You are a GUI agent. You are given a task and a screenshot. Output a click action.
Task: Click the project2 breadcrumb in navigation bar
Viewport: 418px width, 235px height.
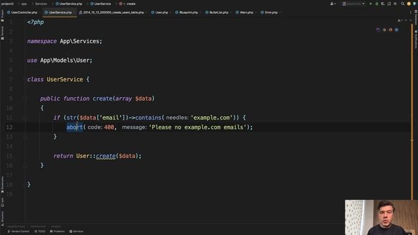click(7, 4)
